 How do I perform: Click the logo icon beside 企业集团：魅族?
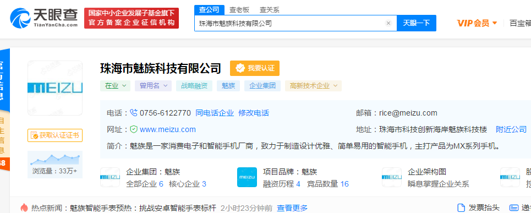coord(110,177)
